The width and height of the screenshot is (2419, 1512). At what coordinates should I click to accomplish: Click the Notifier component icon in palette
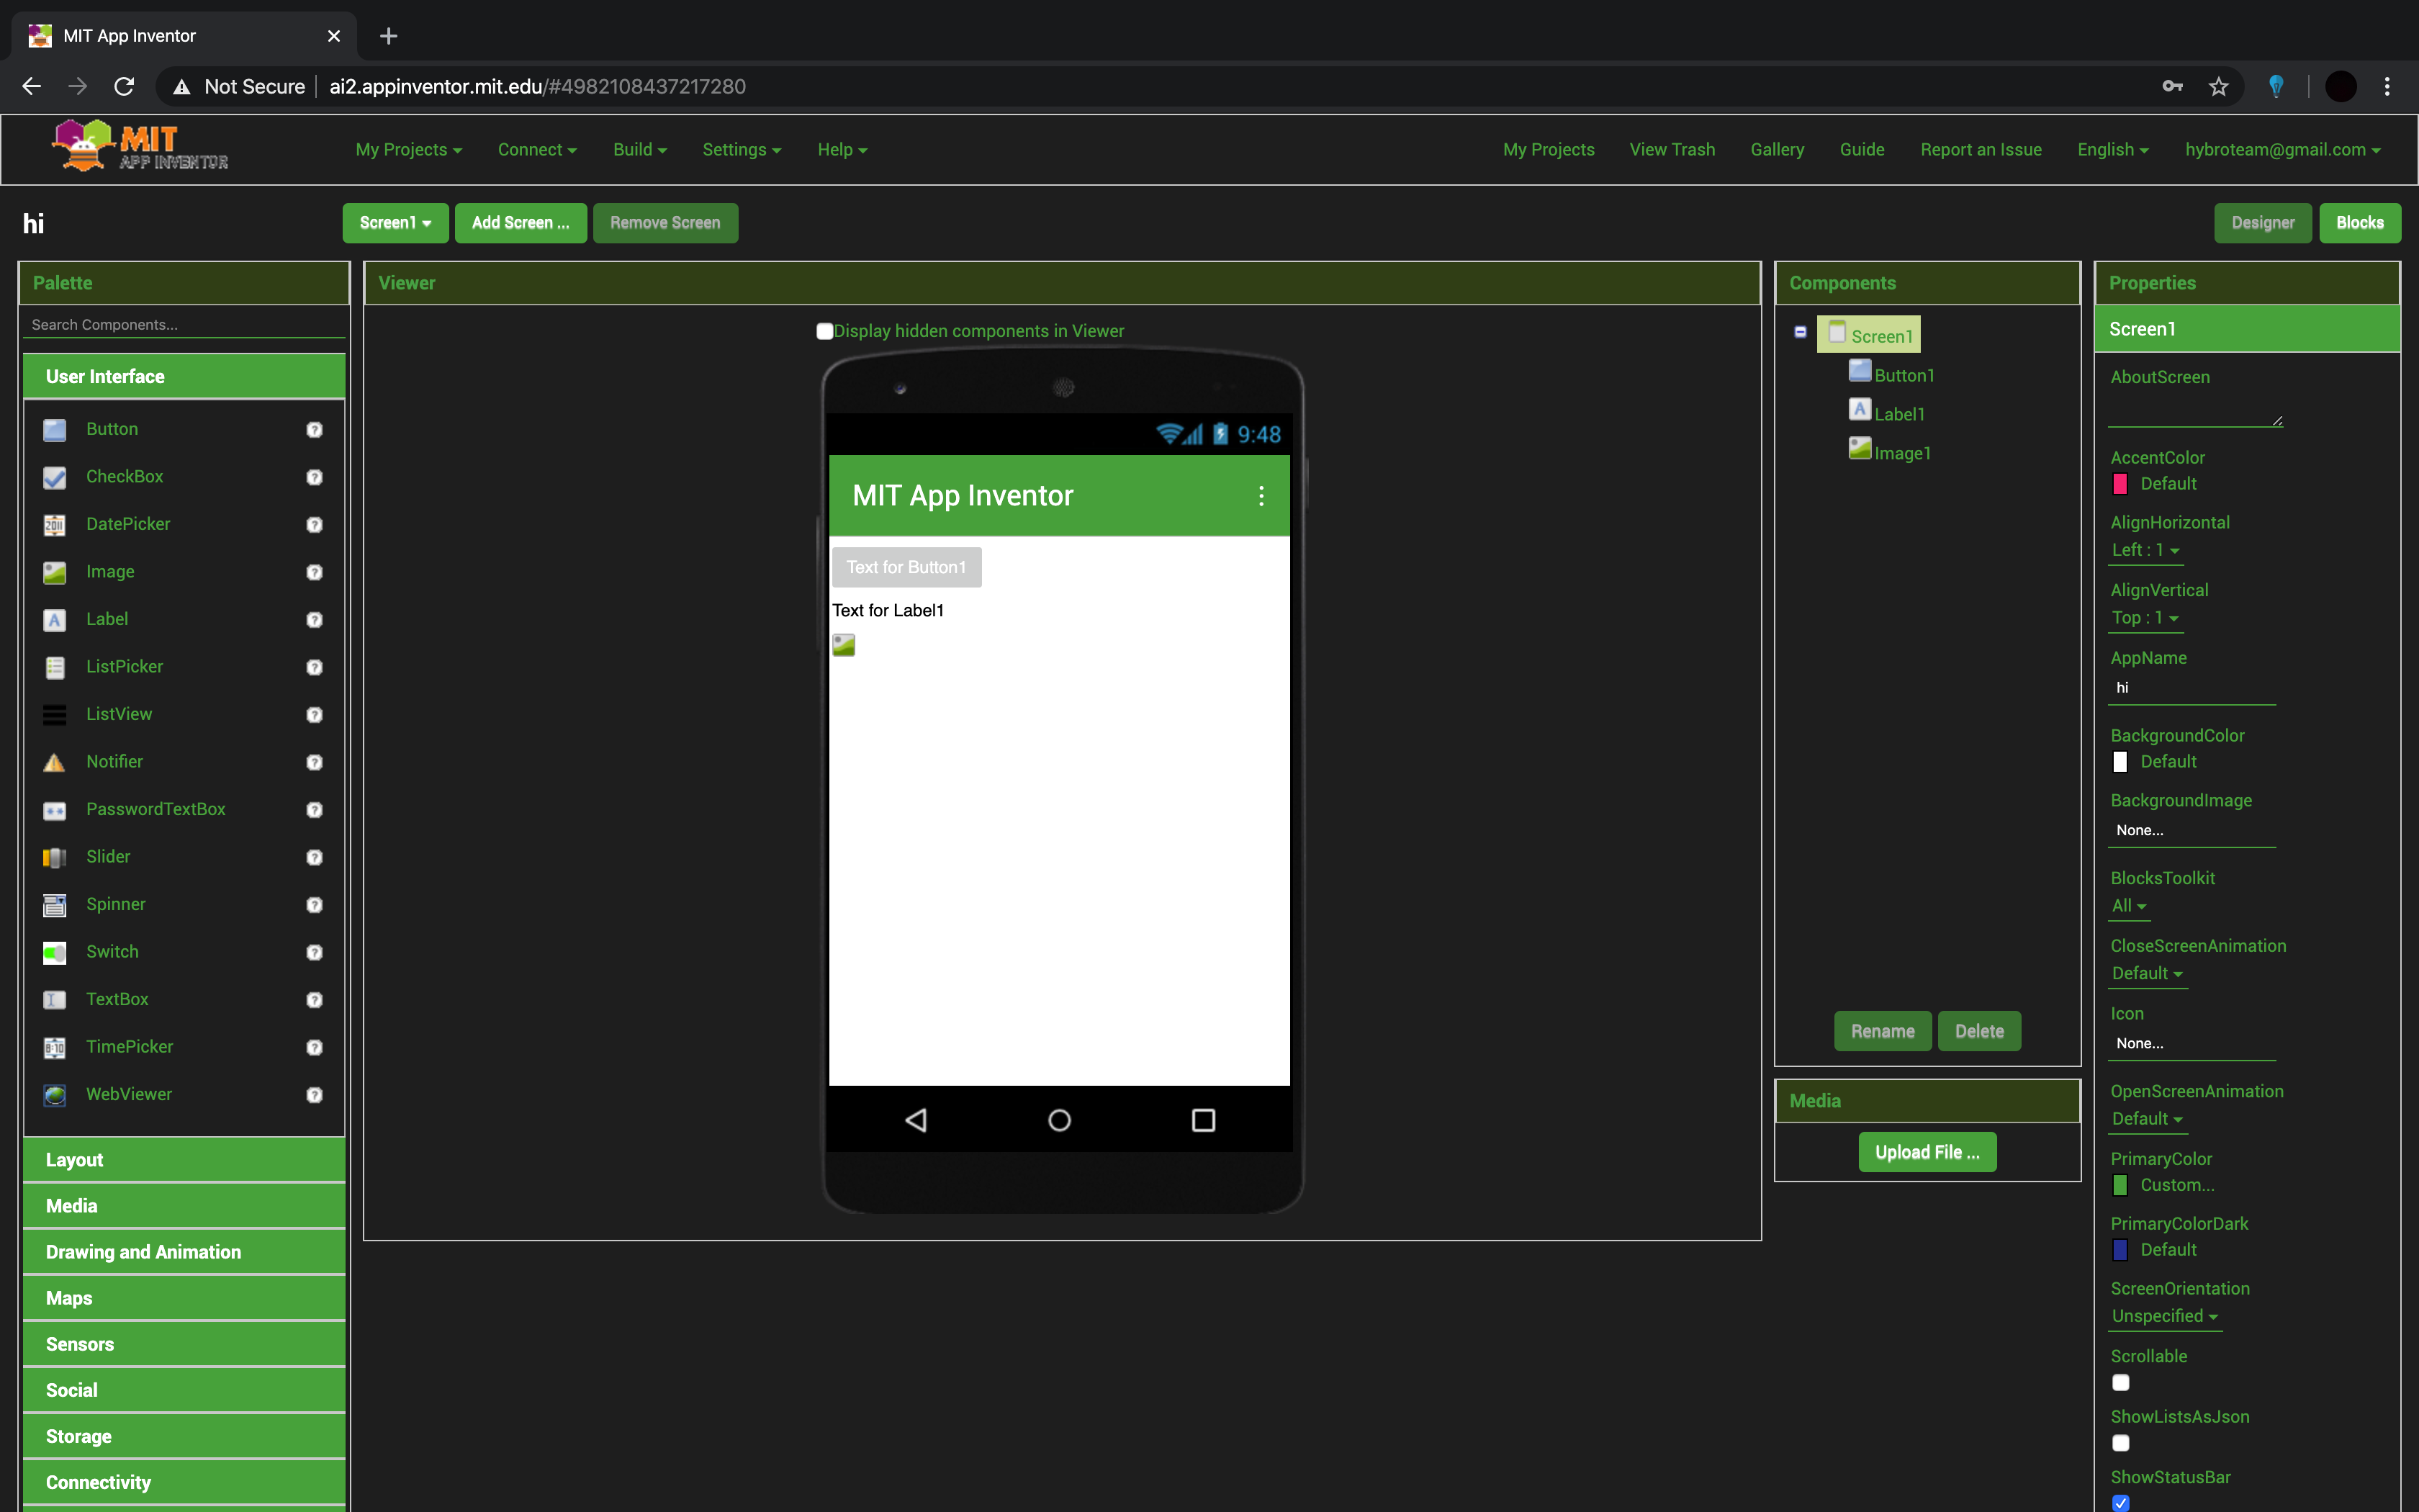point(54,761)
